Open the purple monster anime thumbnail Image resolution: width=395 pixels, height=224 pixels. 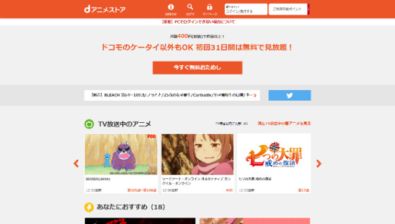[121, 154]
